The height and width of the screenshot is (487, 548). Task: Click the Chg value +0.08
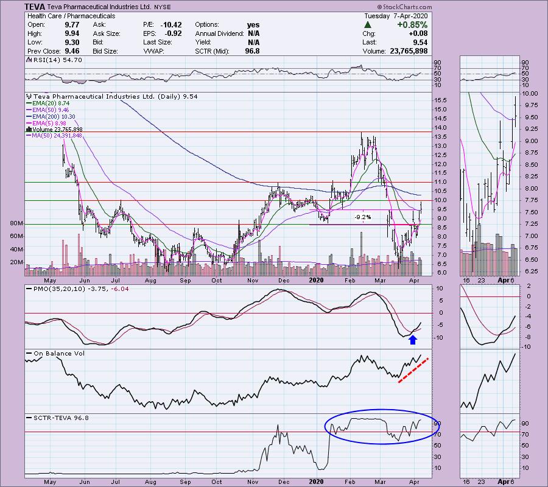pos(418,33)
